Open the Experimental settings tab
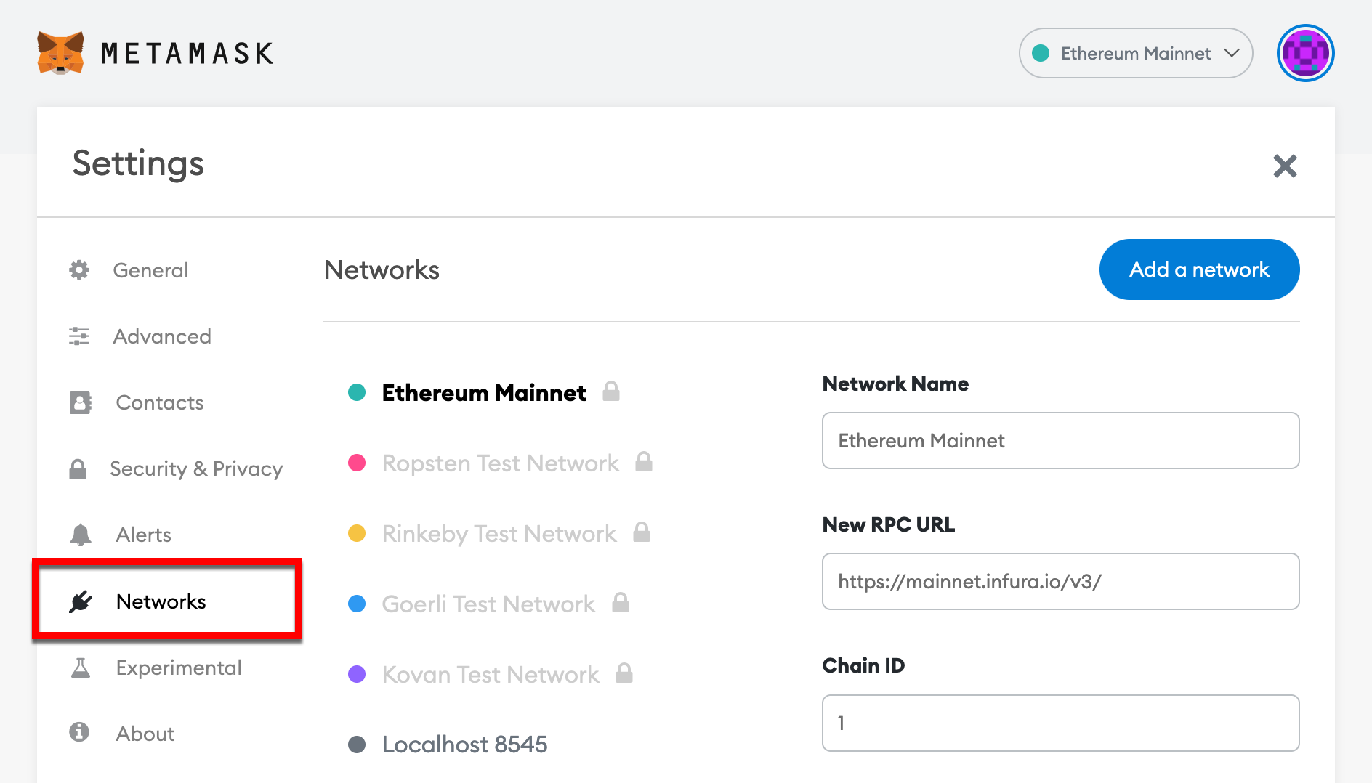Viewport: 1372px width, 783px height. click(x=179, y=668)
